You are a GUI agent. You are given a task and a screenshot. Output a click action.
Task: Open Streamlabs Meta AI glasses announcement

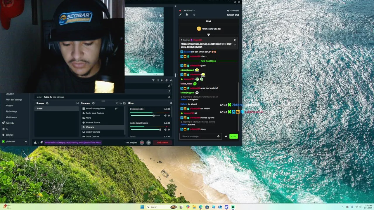tap(73, 143)
